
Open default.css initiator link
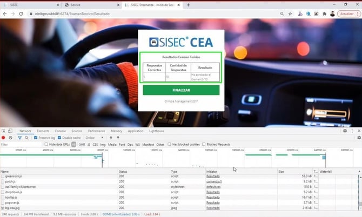coord(213,187)
